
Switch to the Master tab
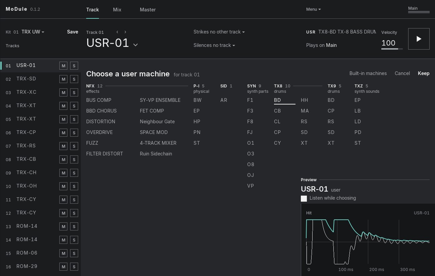click(148, 10)
